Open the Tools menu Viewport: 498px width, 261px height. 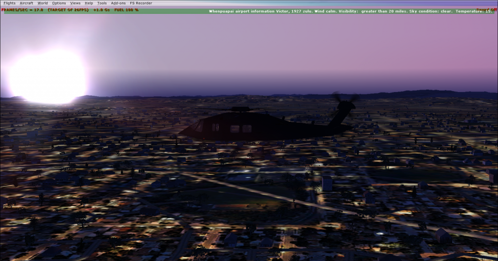(102, 3)
